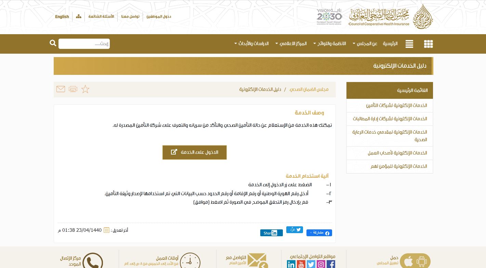Click the Instagram icon in footer

(x=321, y=264)
